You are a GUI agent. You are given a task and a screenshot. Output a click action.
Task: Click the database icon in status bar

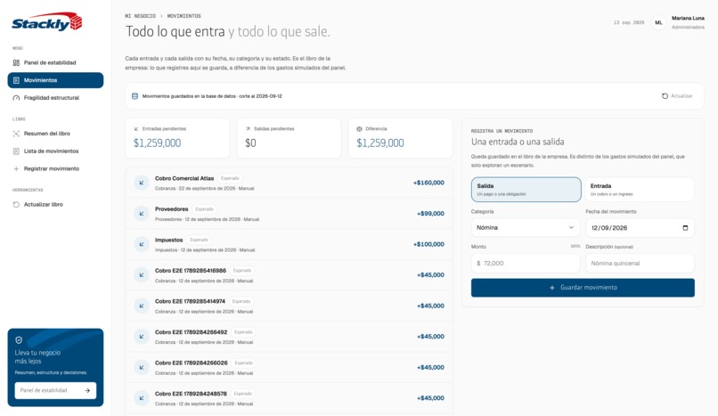(135, 96)
